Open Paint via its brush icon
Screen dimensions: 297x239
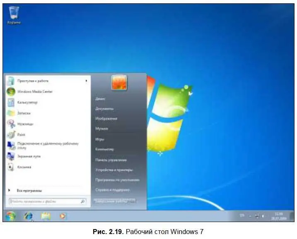(x=11, y=135)
